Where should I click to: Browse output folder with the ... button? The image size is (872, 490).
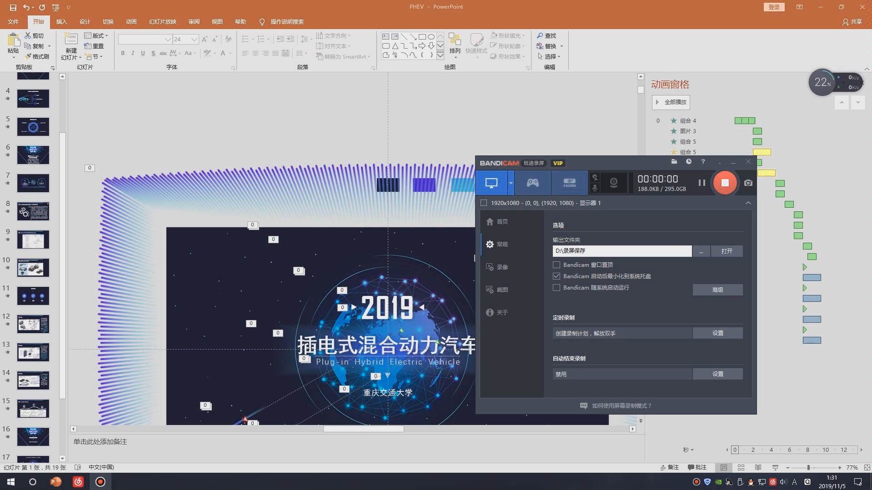701,251
